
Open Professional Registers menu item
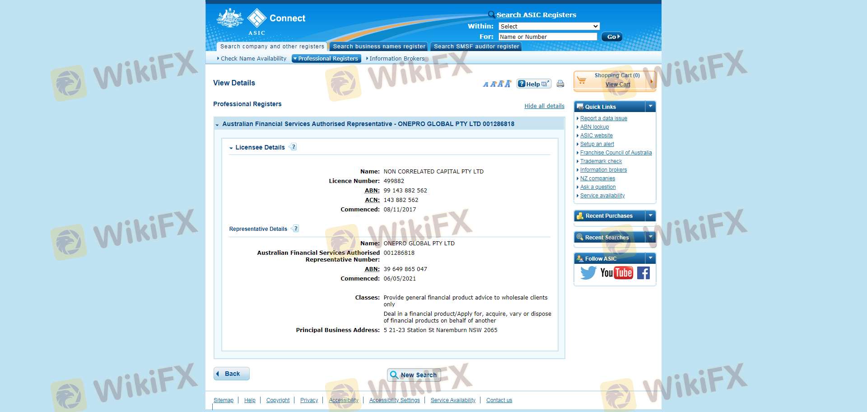pyautogui.click(x=326, y=59)
